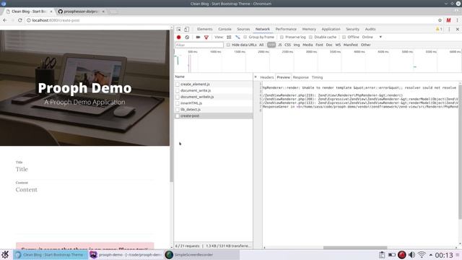Switch to SimpleScreenRecorder taskbar window
This screenshot has width=462, height=260.
click(201, 255)
